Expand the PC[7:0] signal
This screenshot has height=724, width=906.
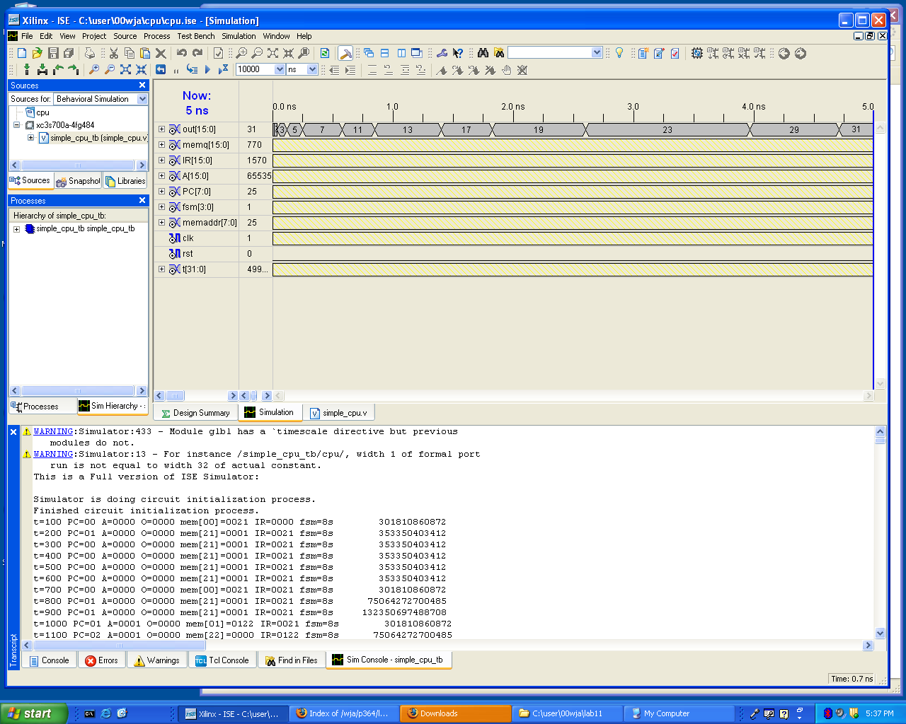click(161, 192)
